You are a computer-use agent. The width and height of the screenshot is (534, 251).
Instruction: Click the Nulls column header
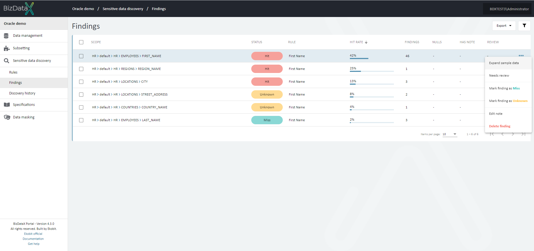point(437,42)
